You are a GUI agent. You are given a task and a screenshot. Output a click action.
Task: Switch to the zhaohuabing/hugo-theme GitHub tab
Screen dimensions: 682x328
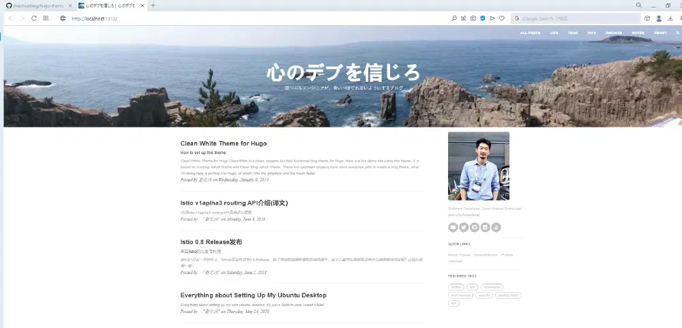38,5
